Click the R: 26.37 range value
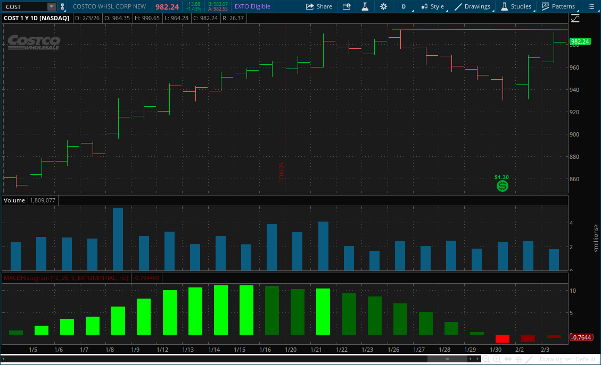Image resolution: width=601 pixels, height=365 pixels. click(x=233, y=18)
